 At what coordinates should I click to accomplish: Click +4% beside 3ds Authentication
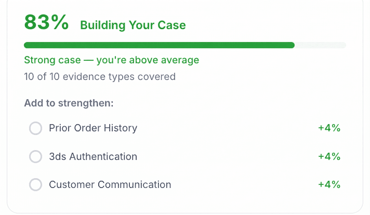tap(329, 156)
